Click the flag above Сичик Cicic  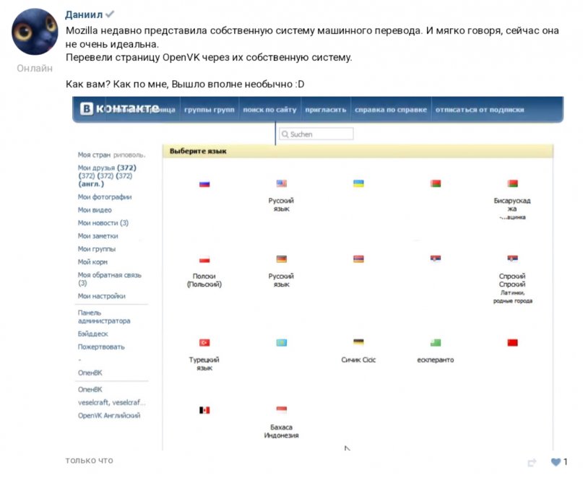point(358,342)
